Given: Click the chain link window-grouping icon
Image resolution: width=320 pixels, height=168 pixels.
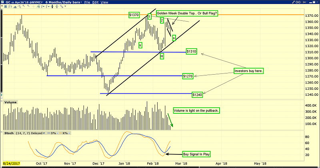Looking at the screenshot, I should [298, 2].
